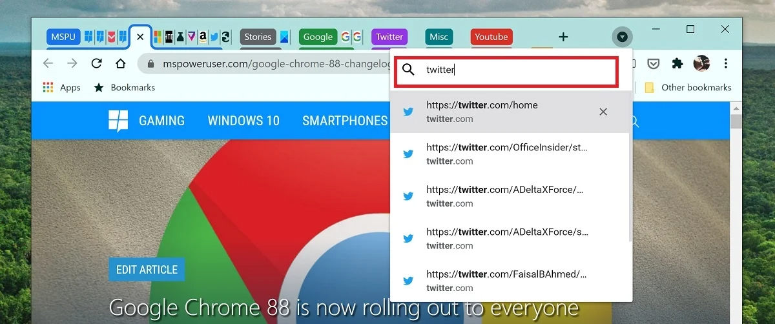This screenshot has height=324, width=775.
Task: Open the Chrome 88 rolling out headline
Action: [x=344, y=308]
